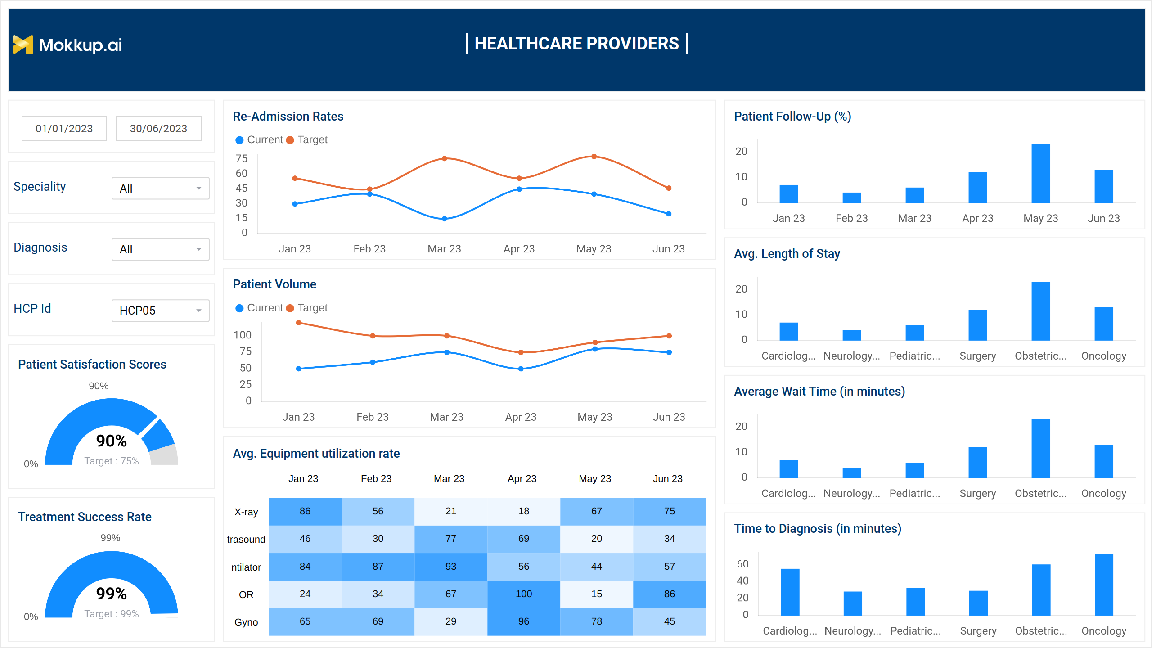Image resolution: width=1152 pixels, height=648 pixels.
Task: Click the Cardiology bar in Time to Diagnosis
Action: coord(790,592)
